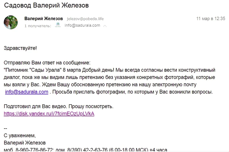Collapse the recipients list chevron

pos(105,26)
